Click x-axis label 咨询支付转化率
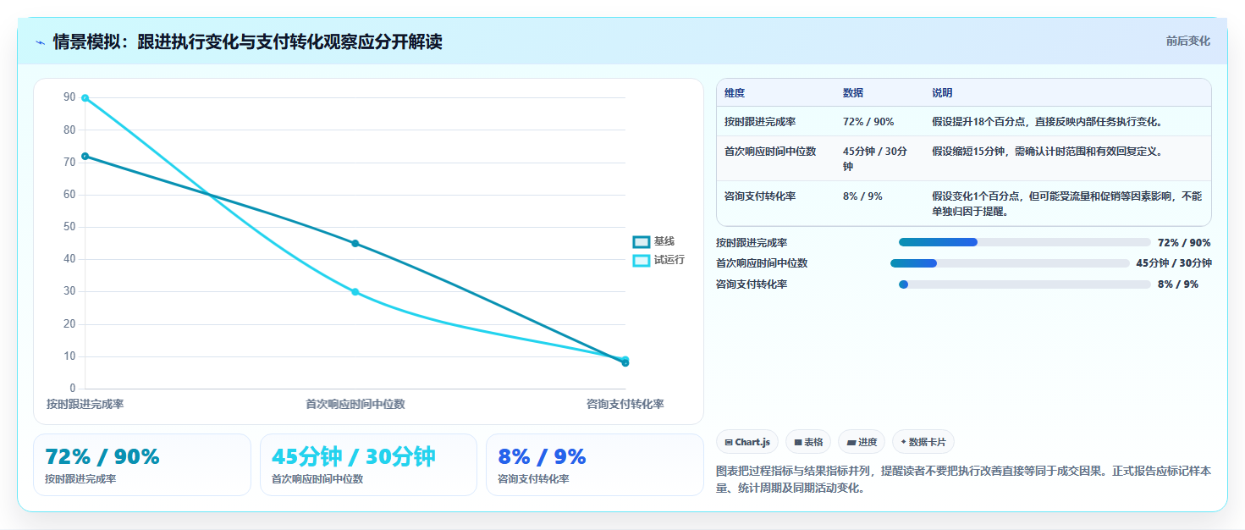Viewport: 1245px width, 530px height. [x=625, y=404]
